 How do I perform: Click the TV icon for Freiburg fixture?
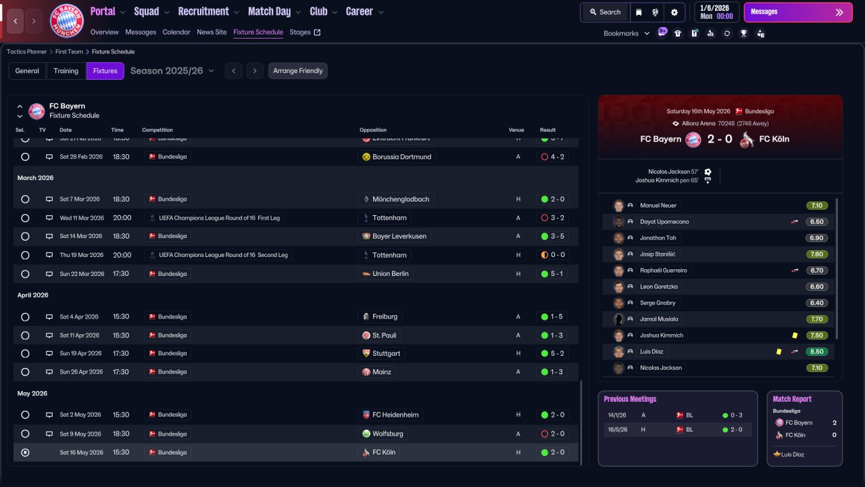coord(49,317)
